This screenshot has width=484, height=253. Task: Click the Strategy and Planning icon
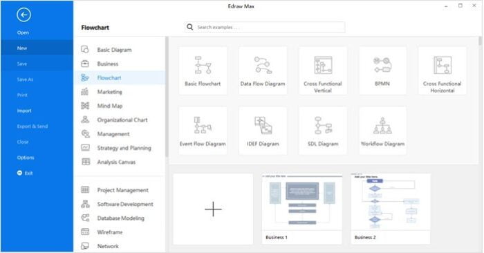point(85,148)
